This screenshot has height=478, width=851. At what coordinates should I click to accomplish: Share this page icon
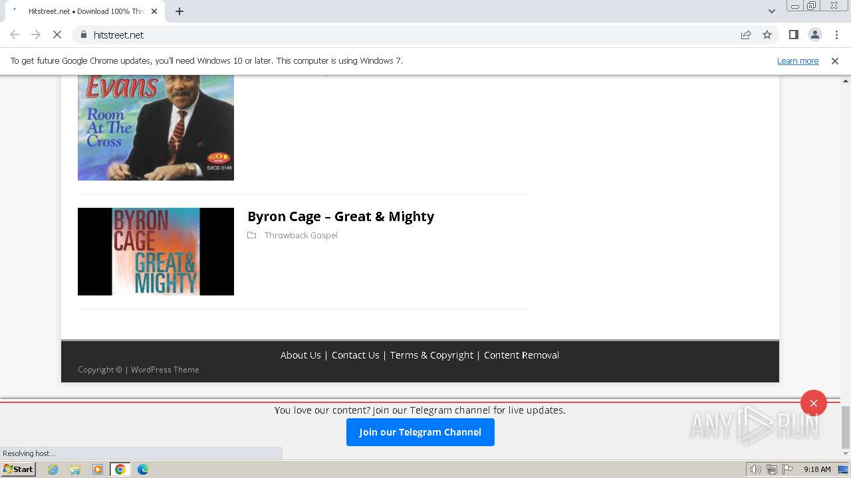coord(746,35)
